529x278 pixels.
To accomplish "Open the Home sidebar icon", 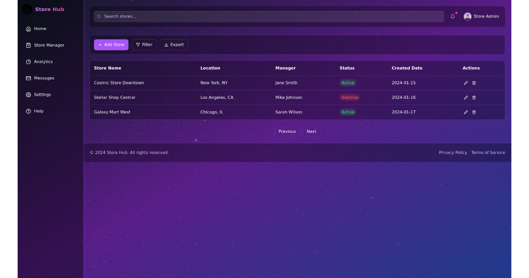I will click(x=28, y=29).
